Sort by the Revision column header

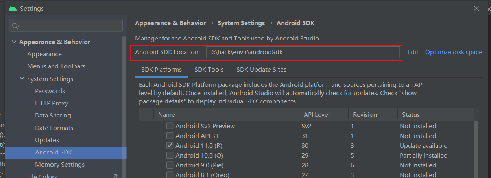(373, 115)
